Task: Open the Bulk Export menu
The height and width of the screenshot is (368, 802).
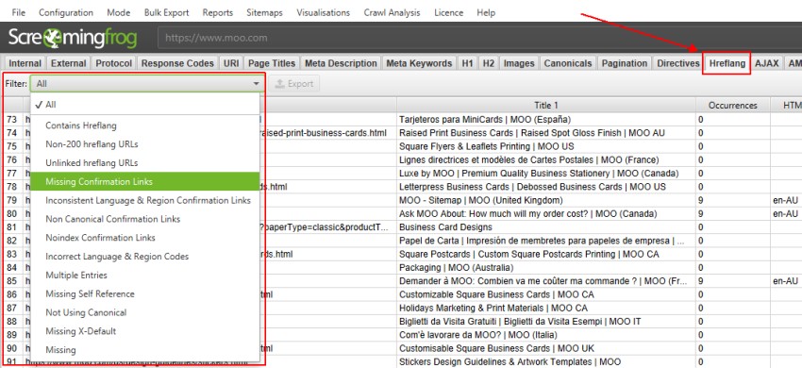Action: tap(166, 13)
